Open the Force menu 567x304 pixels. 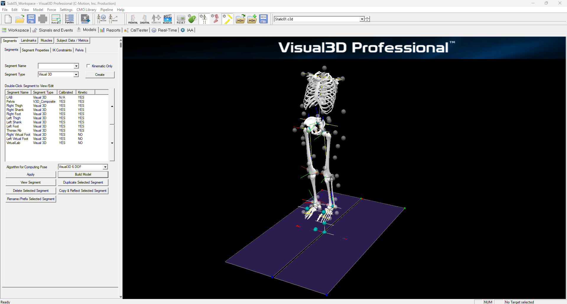(x=51, y=9)
